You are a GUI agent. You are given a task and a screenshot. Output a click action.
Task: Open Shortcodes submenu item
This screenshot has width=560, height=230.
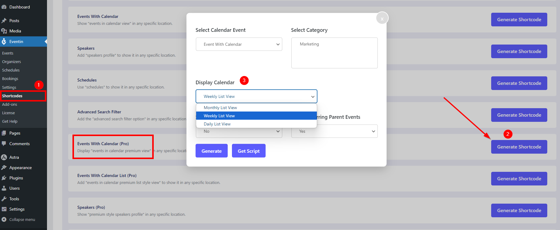(x=12, y=96)
